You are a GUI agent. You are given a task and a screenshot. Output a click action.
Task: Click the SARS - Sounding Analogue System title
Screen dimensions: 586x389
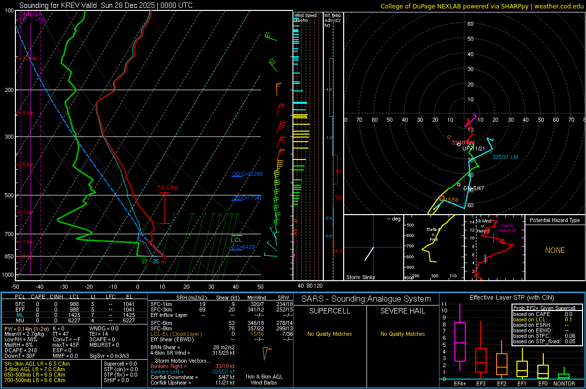pyautogui.click(x=366, y=299)
